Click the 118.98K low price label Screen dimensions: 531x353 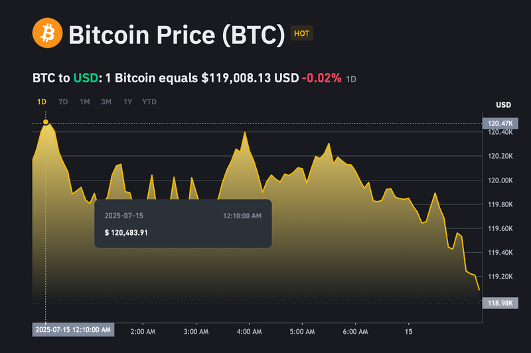[499, 303]
